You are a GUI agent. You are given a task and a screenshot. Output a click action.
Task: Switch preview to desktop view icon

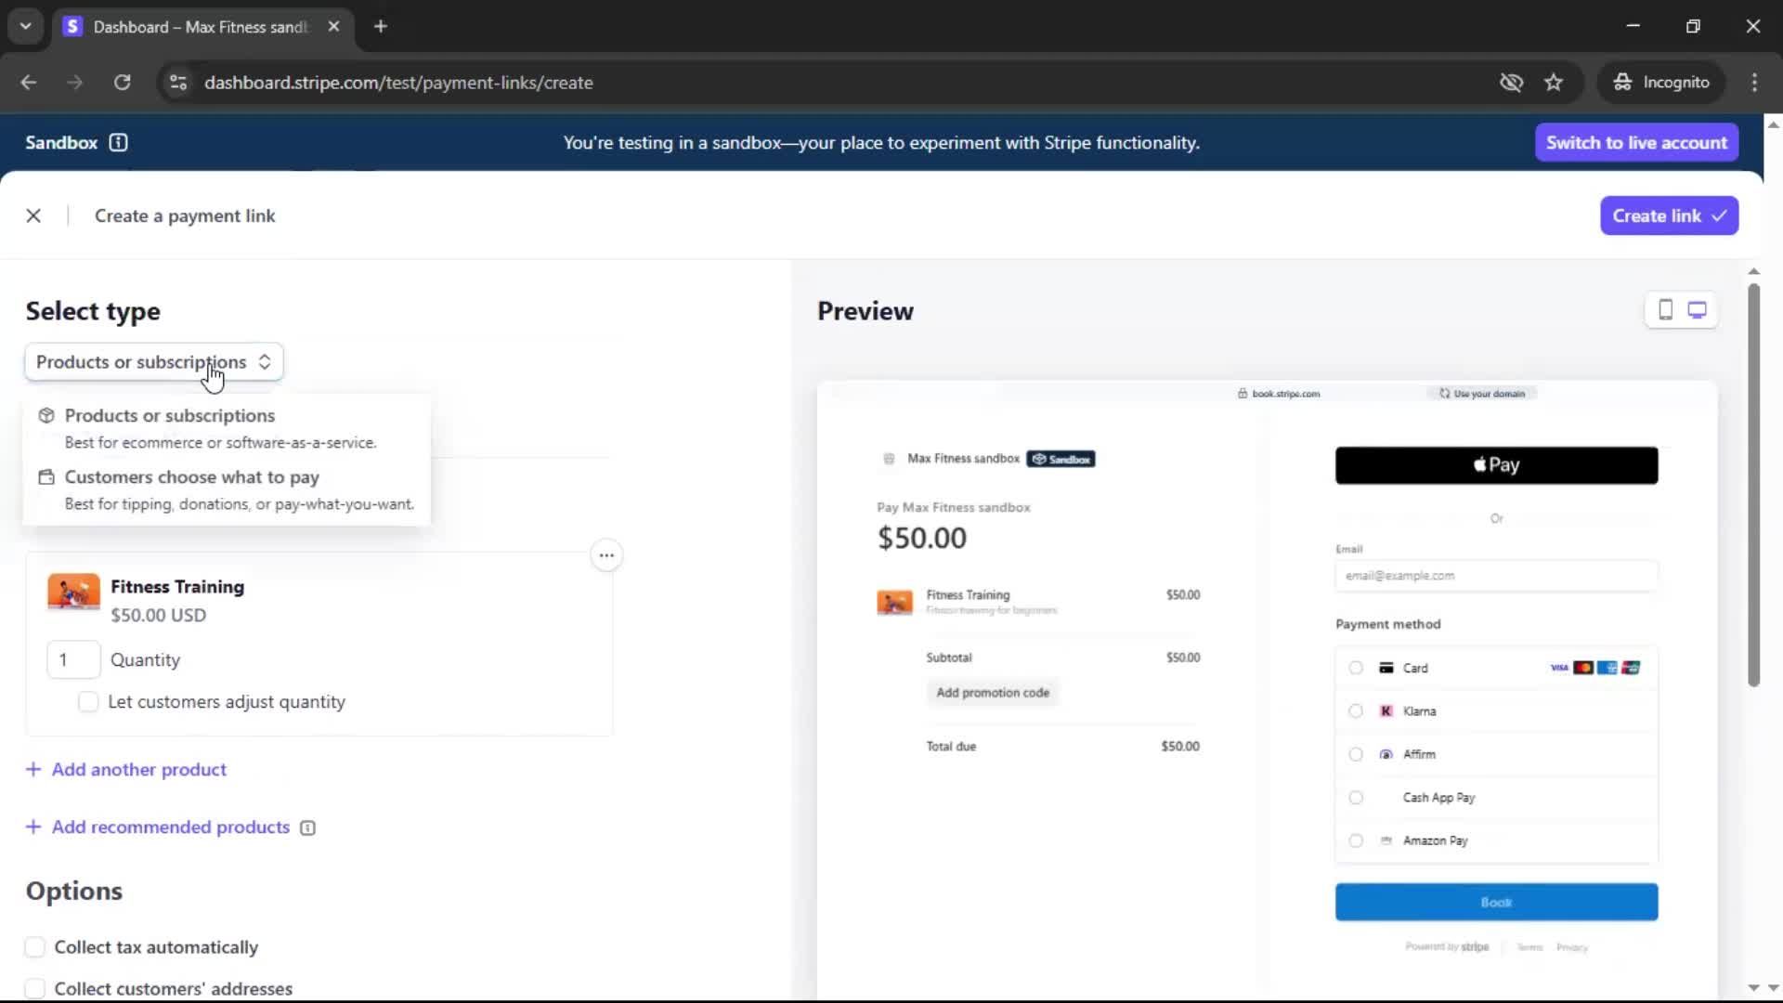click(x=1697, y=310)
